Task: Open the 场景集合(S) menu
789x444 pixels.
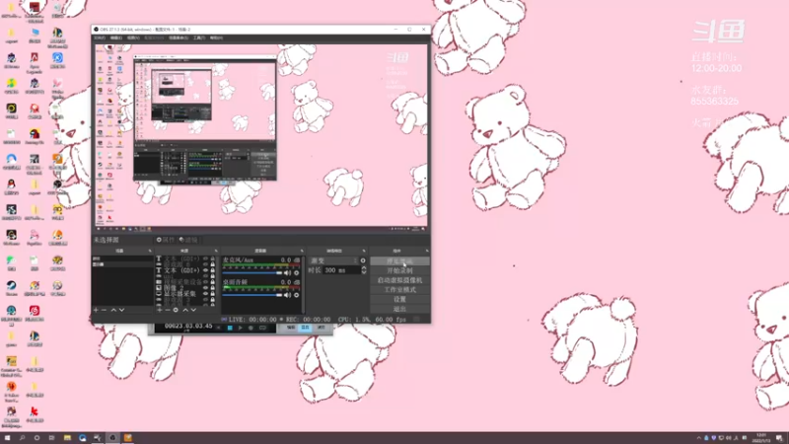Action: tap(179, 37)
